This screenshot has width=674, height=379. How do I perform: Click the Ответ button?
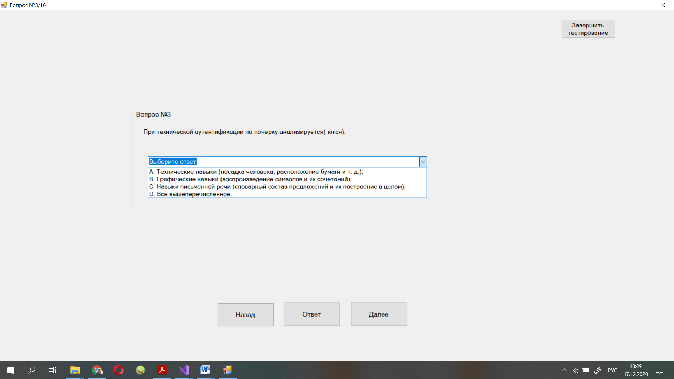pos(312,314)
